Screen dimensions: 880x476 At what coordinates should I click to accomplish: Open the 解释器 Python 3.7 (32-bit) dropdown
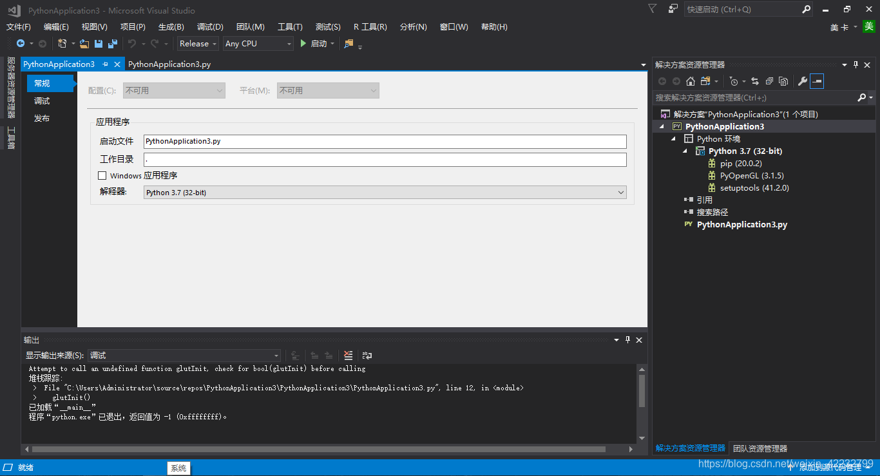385,193
